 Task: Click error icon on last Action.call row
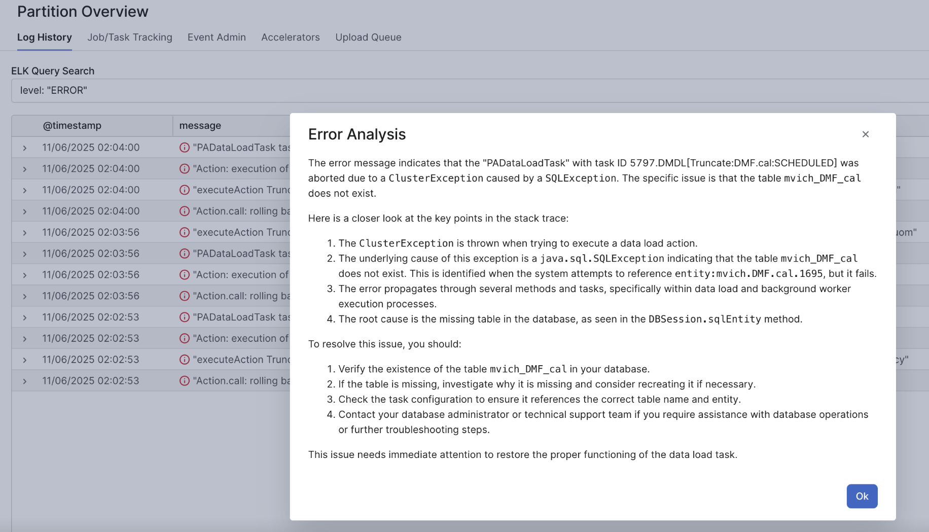coord(185,381)
